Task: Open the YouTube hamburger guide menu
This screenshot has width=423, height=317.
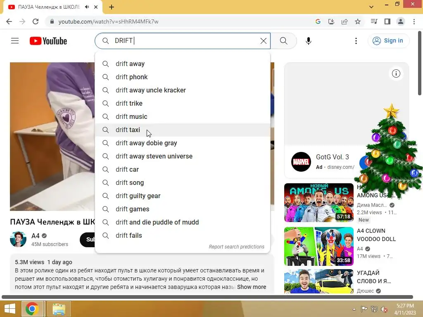Action: pyautogui.click(x=15, y=41)
